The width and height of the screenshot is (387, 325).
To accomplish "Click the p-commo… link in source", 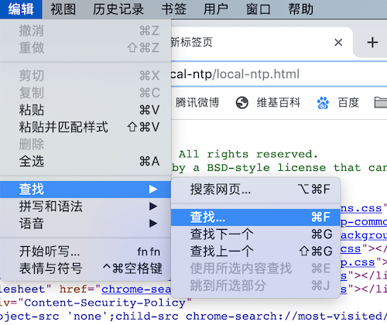I will [x=364, y=222].
